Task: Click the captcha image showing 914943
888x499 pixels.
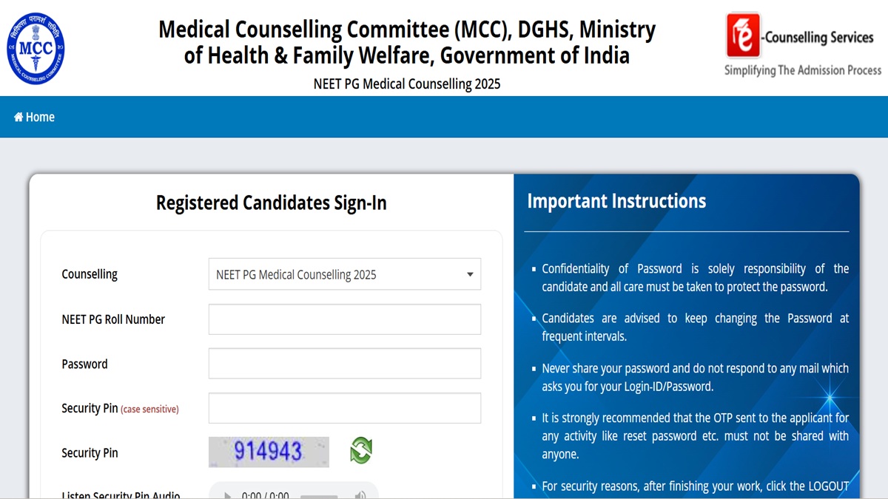Action: 269,452
